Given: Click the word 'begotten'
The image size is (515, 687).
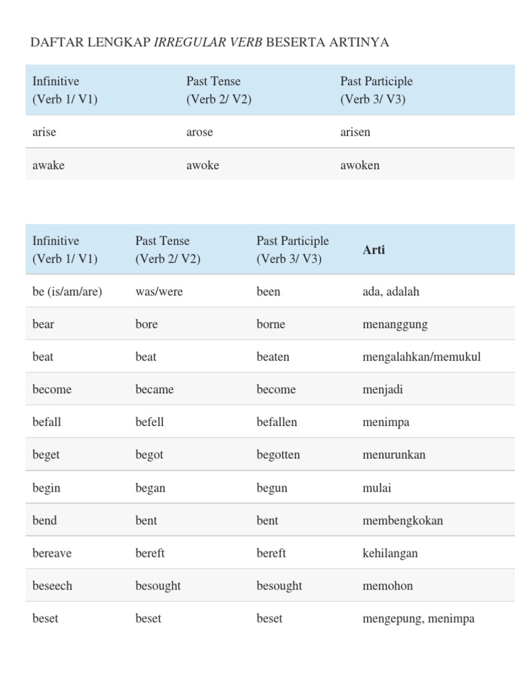Looking at the screenshot, I should 278,455.
